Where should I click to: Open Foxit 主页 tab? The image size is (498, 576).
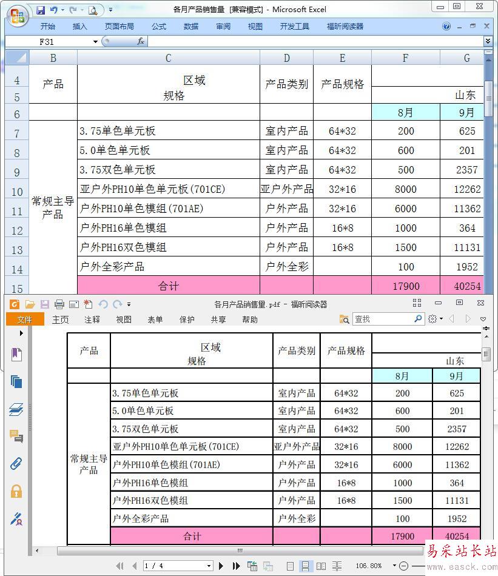click(60, 320)
